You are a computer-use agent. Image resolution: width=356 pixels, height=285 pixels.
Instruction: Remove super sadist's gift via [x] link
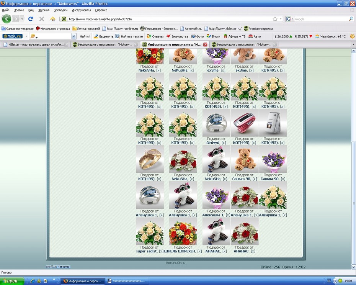pos(161,251)
